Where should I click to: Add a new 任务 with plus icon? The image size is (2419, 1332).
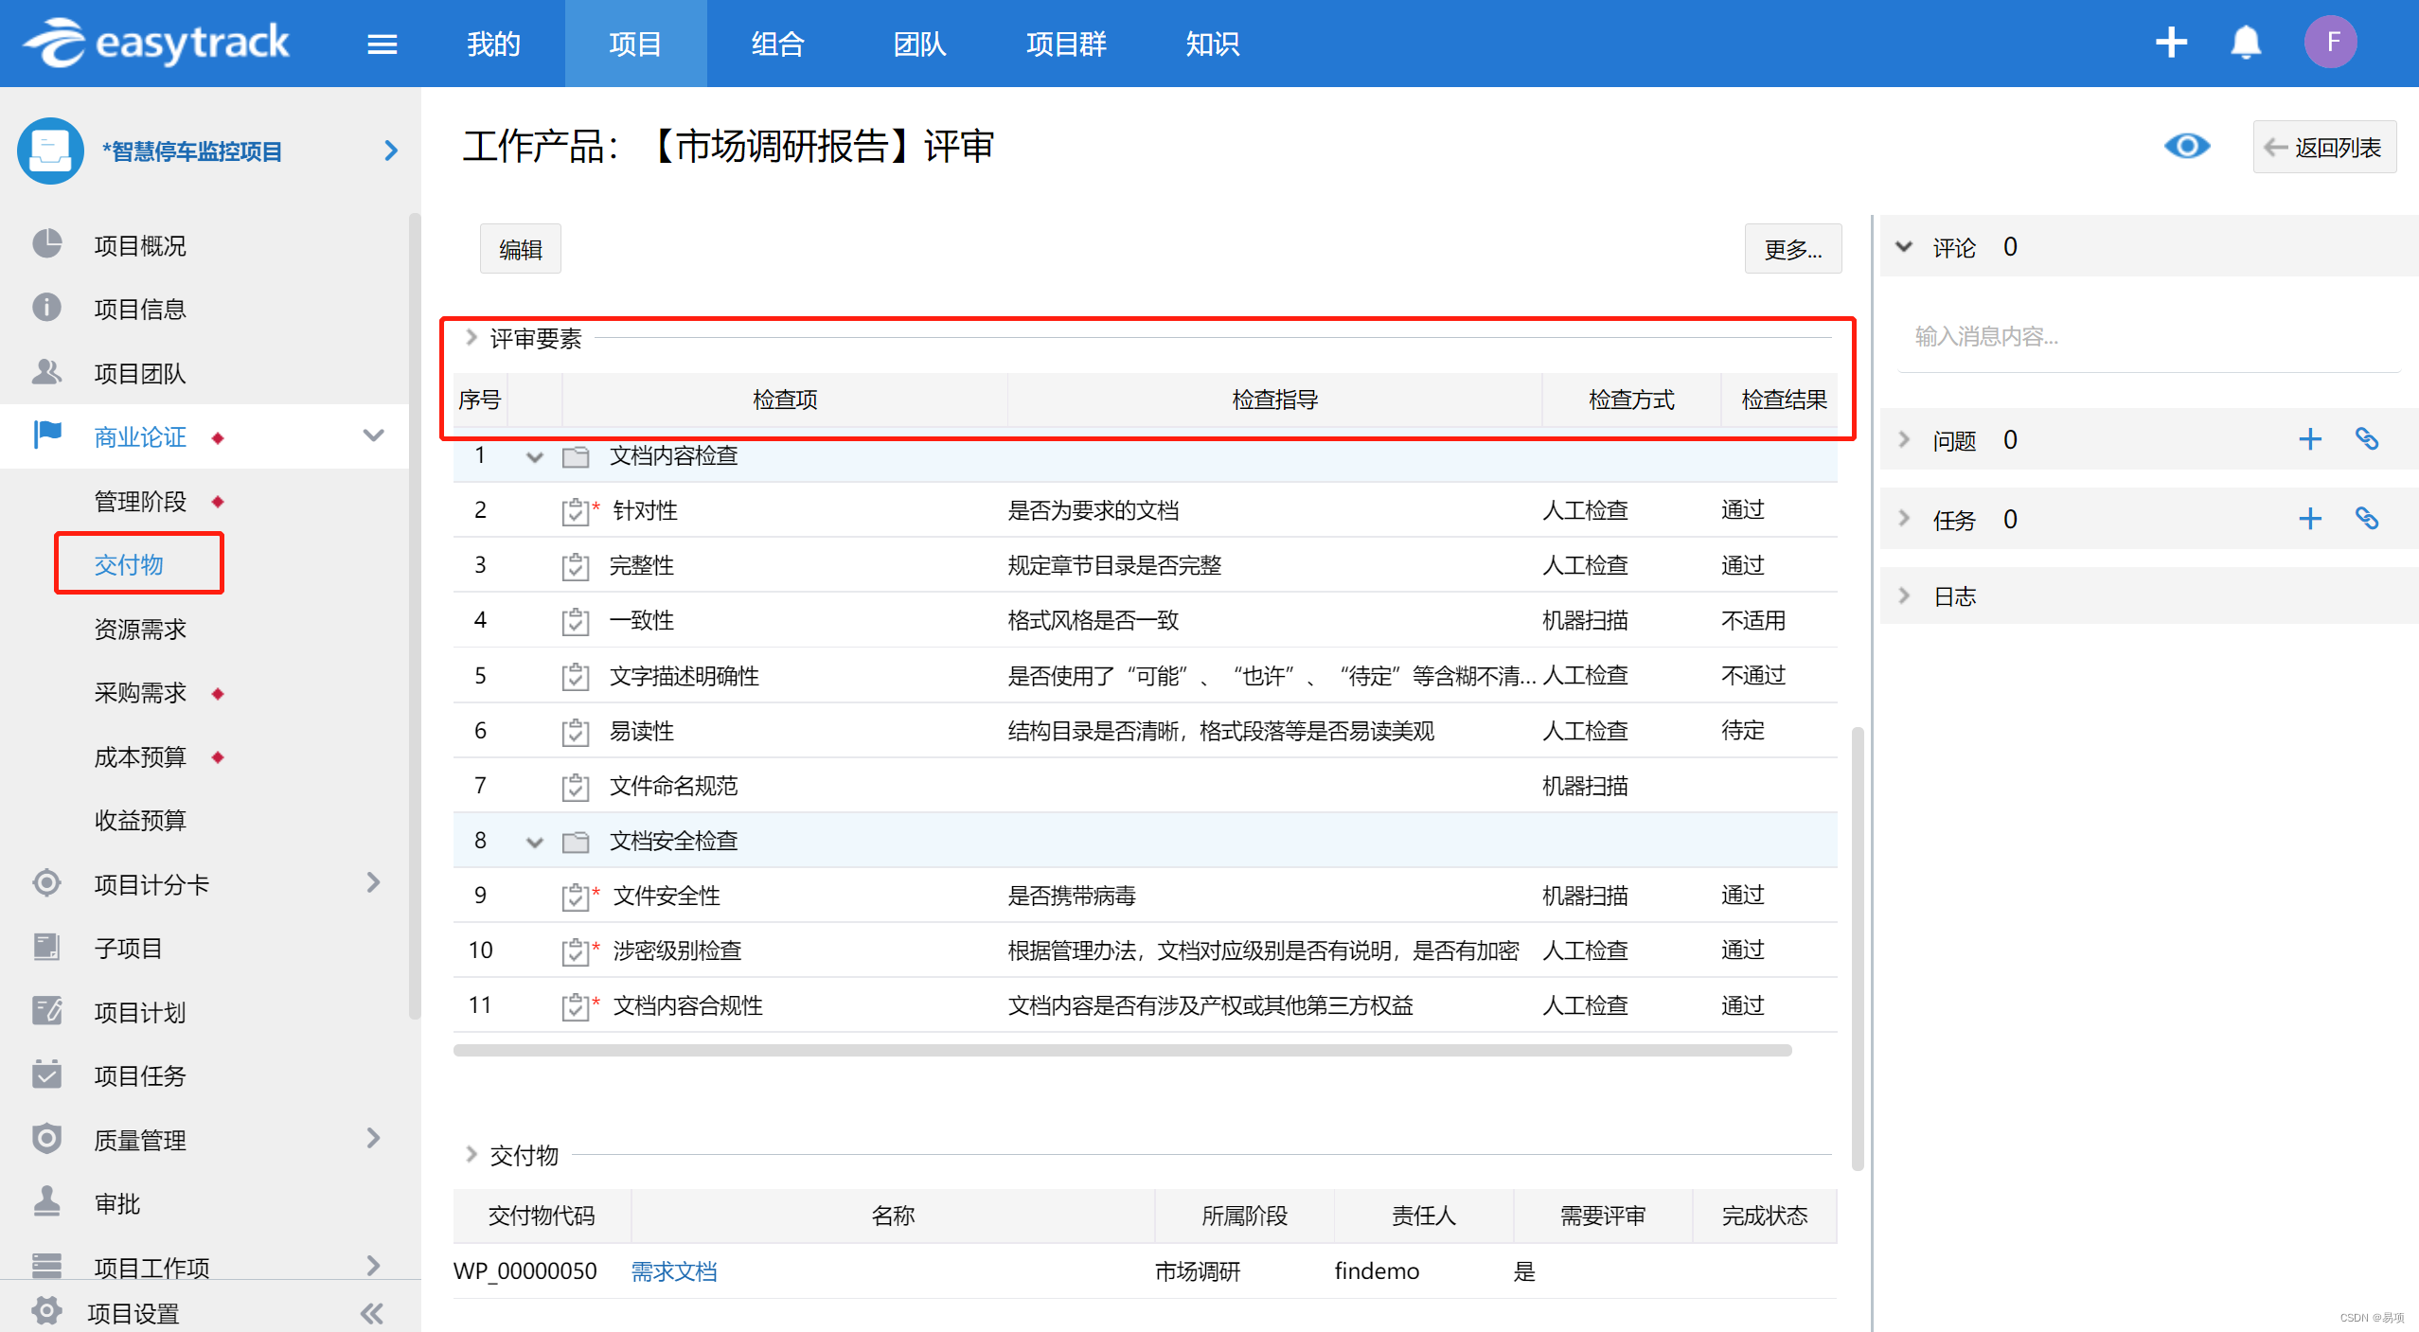coord(2309,519)
